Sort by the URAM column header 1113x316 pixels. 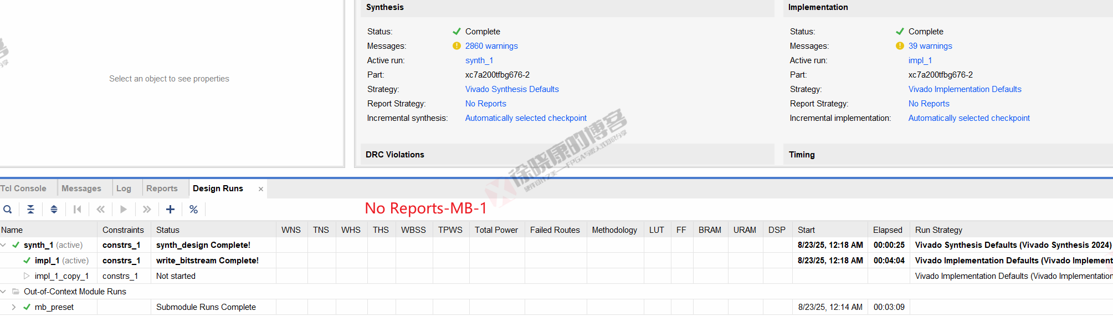(745, 230)
